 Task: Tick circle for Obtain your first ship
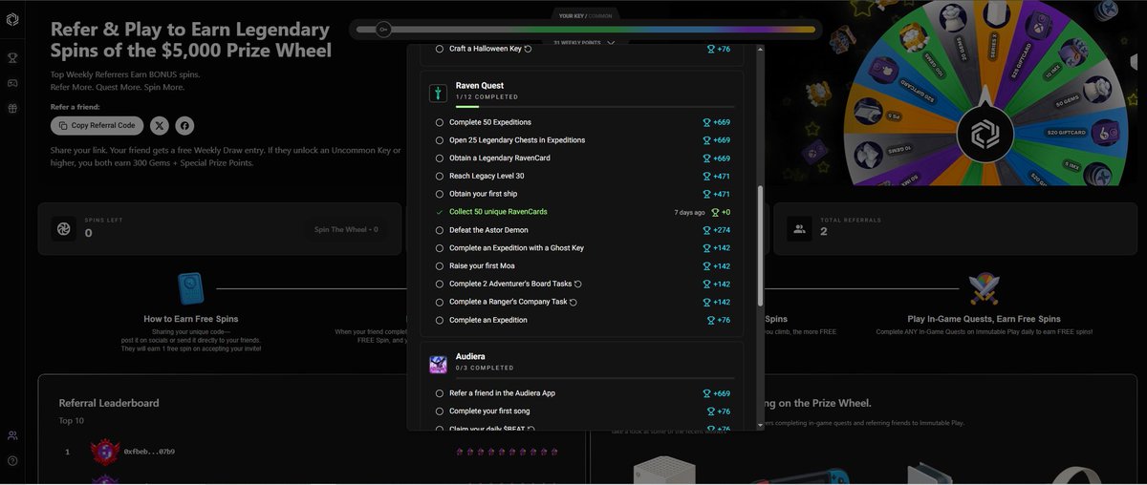tap(440, 194)
